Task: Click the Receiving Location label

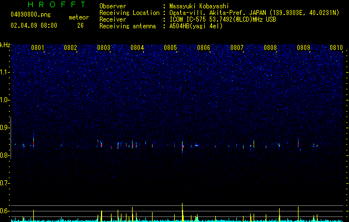Action: (x=129, y=13)
